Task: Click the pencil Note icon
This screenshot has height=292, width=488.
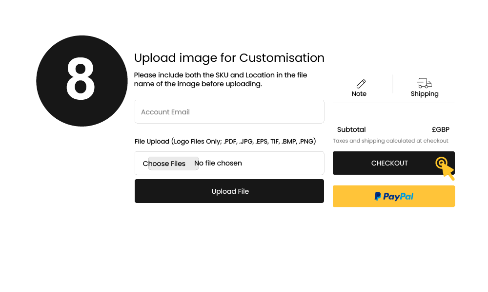Action: [x=361, y=84]
